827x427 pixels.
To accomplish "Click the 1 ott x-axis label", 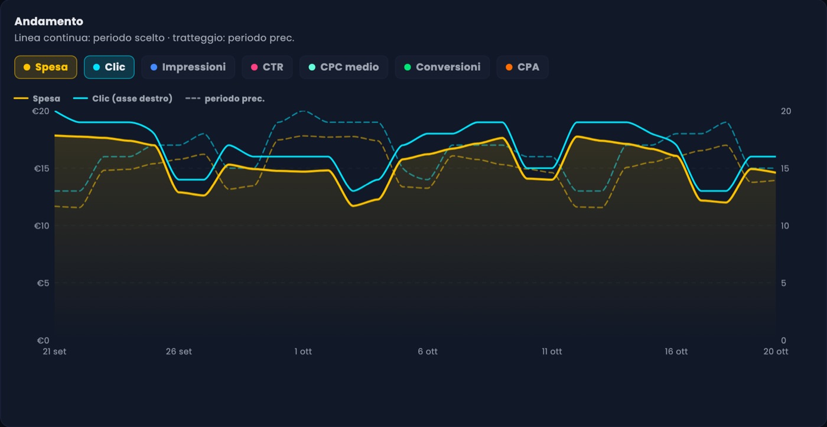I will tap(303, 351).
